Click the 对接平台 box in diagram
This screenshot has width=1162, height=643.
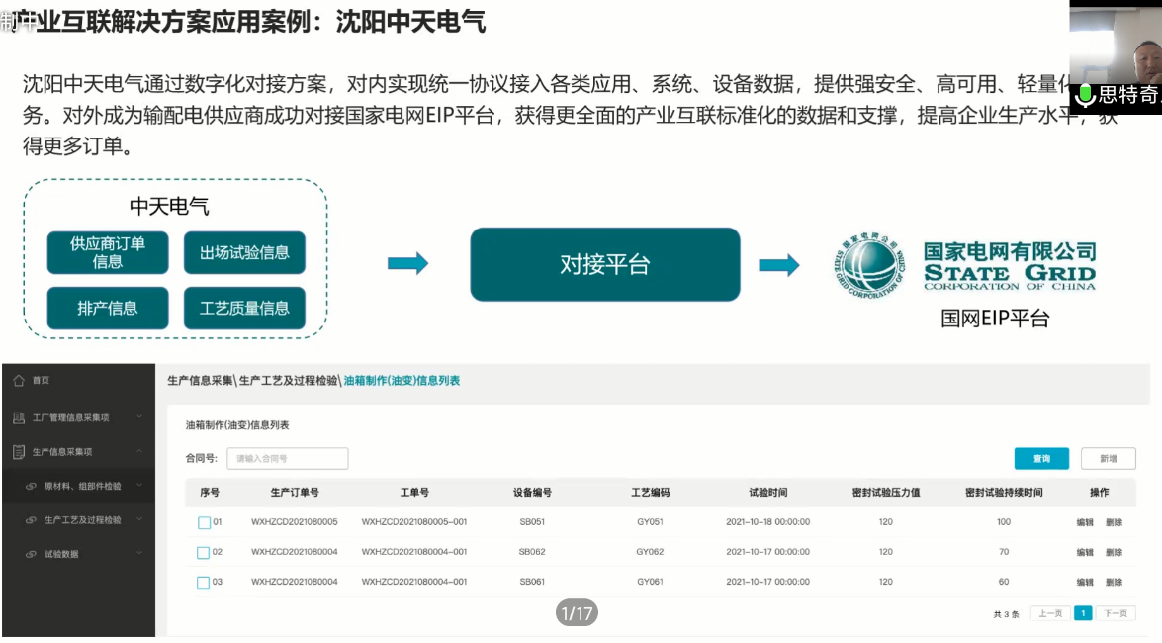pyautogui.click(x=604, y=265)
